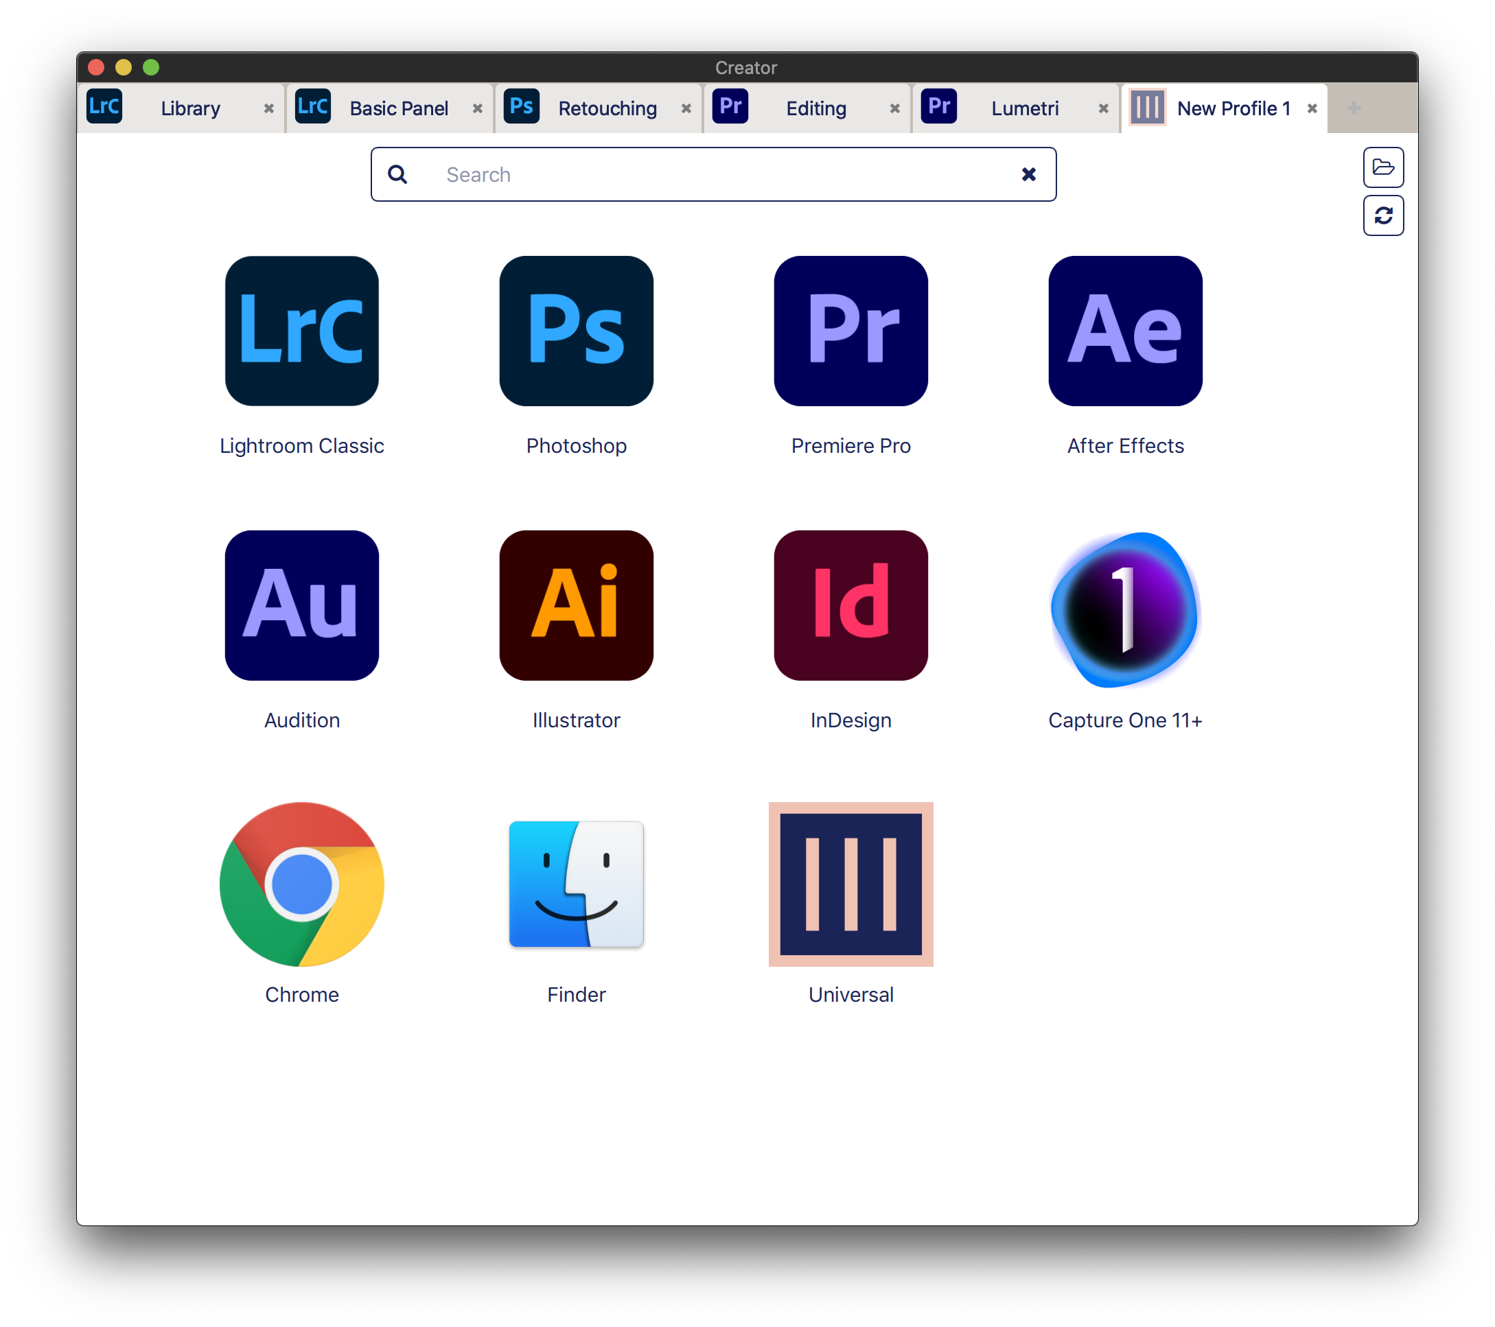1495x1327 pixels.
Task: Click the Chrome label text
Action: click(x=301, y=994)
